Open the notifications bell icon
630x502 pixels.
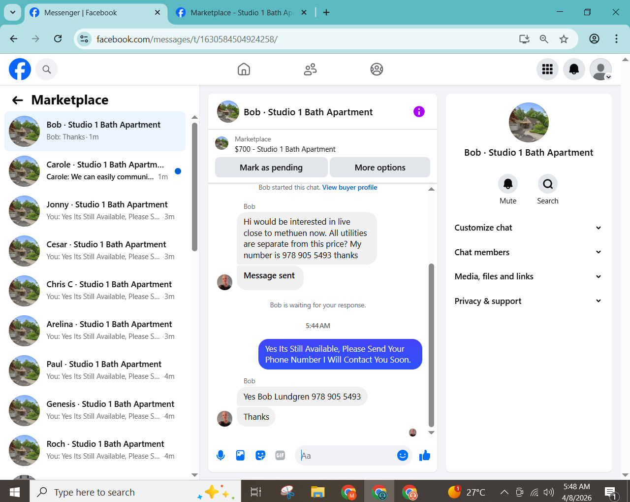coord(574,69)
